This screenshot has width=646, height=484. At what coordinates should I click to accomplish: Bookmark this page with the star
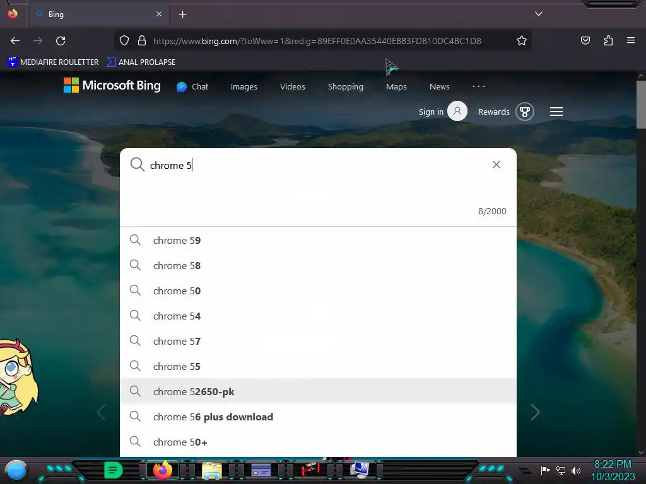coord(522,41)
